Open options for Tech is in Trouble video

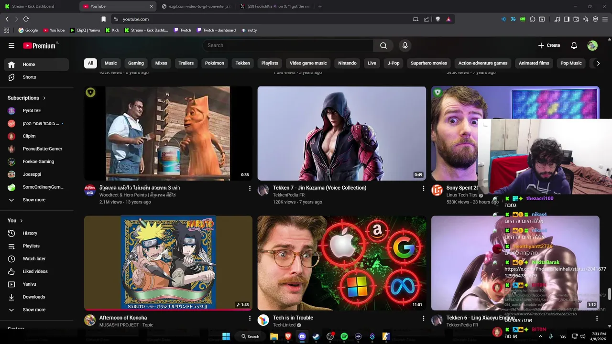pos(423,318)
